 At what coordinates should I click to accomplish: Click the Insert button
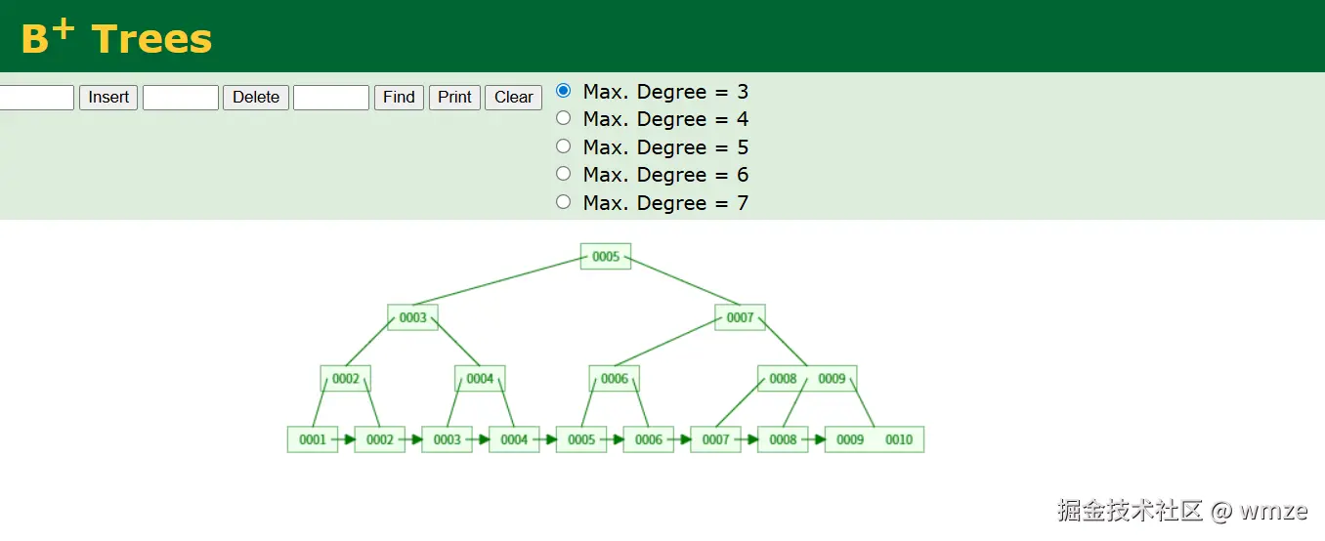pyautogui.click(x=108, y=98)
